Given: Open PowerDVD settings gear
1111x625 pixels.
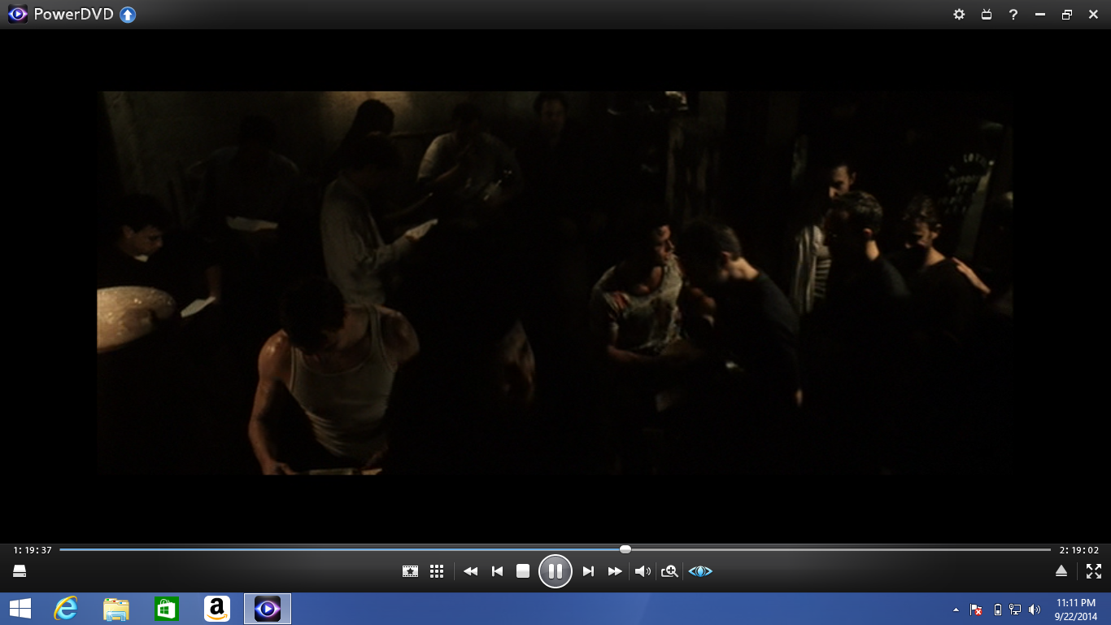Looking at the screenshot, I should (959, 14).
